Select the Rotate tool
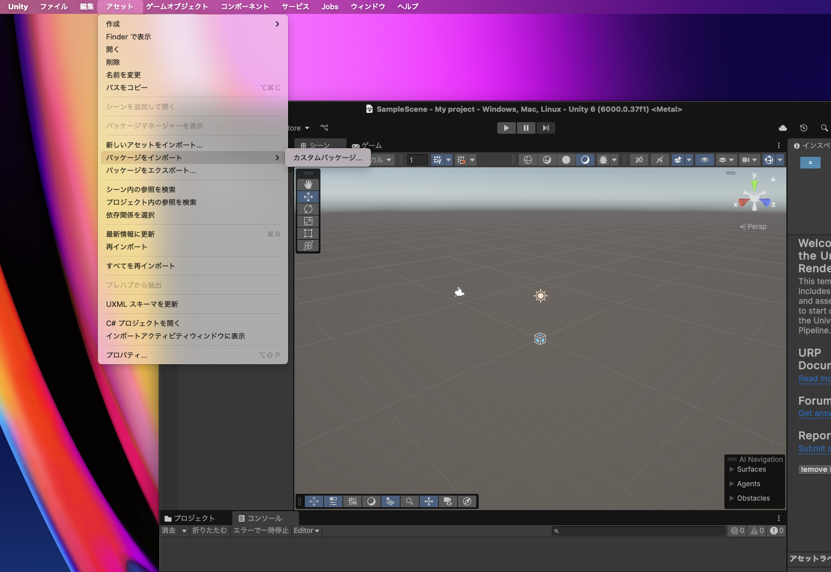Viewport: 831px width, 572px height. 308,208
